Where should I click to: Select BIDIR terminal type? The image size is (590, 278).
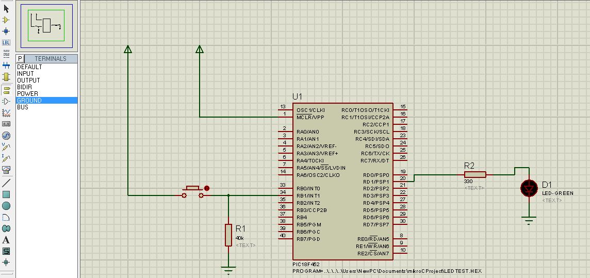pyautogui.click(x=46, y=87)
